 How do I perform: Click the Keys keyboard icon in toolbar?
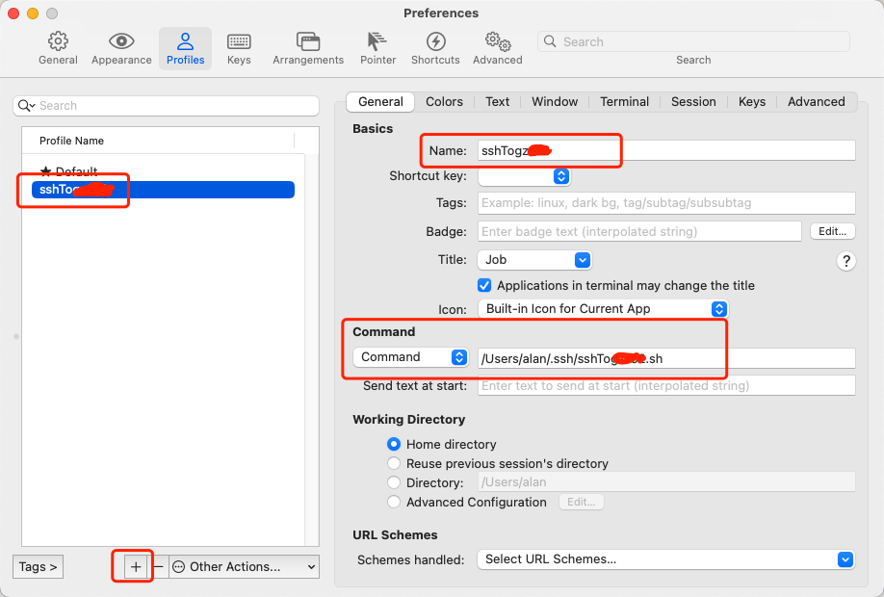pos(239,47)
